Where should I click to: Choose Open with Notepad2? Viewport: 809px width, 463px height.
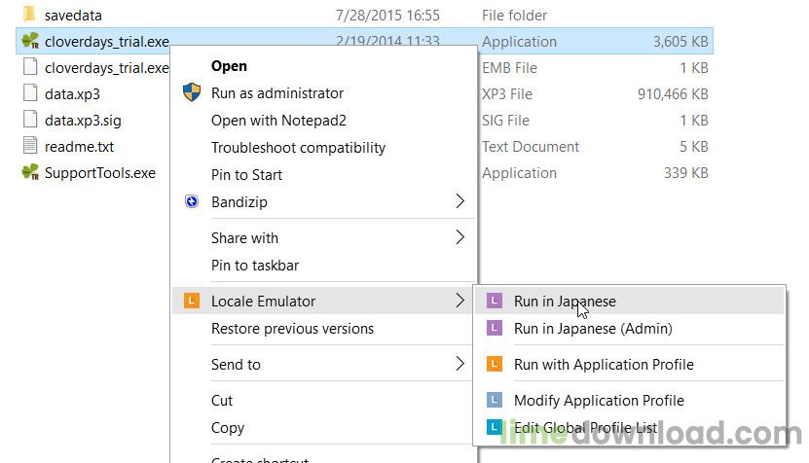[x=278, y=121]
